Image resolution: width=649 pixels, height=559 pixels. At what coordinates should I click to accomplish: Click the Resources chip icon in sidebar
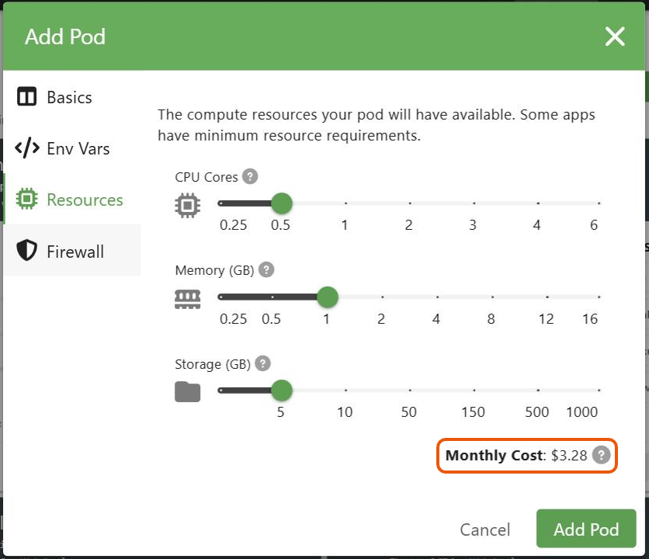(x=27, y=199)
